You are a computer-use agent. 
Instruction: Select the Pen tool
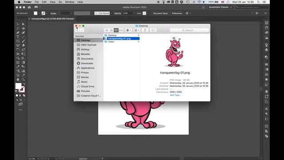tap(18, 32)
